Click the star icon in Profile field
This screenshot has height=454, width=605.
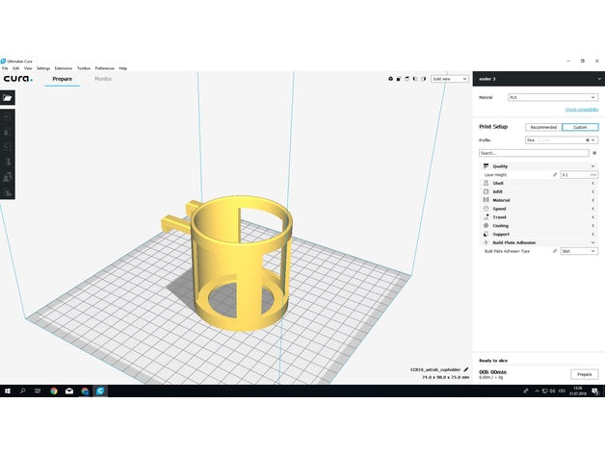click(588, 139)
